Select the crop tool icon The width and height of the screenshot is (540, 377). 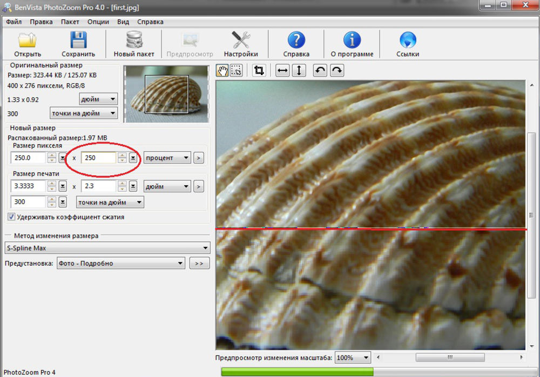[259, 71]
